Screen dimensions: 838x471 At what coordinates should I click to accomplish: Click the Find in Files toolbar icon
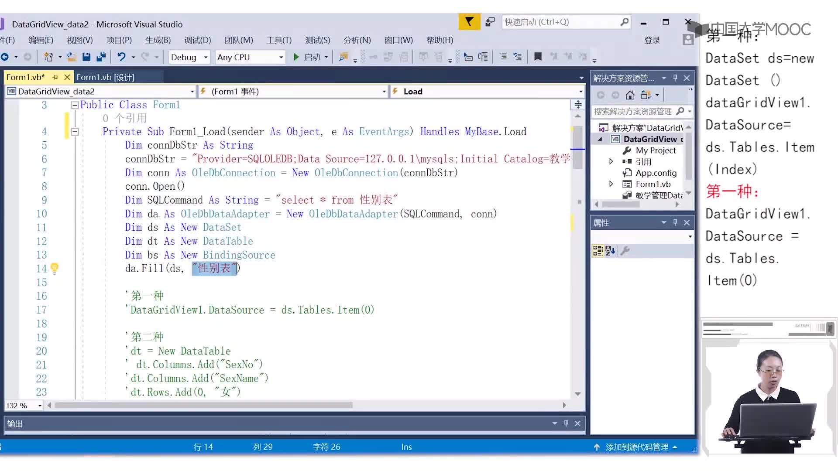click(x=343, y=57)
